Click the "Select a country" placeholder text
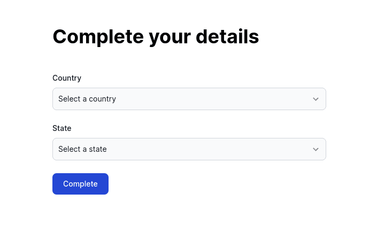 (x=87, y=99)
